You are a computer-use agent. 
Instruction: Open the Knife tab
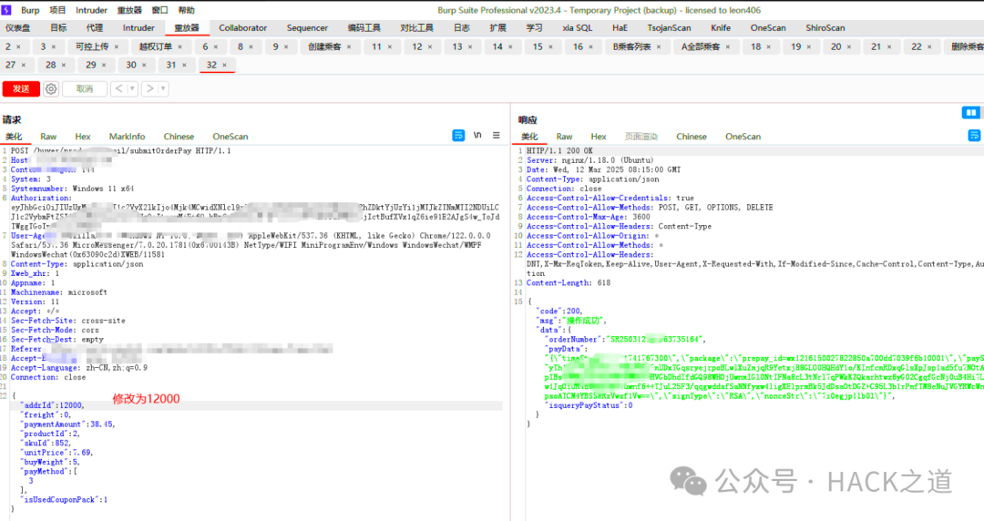(721, 28)
